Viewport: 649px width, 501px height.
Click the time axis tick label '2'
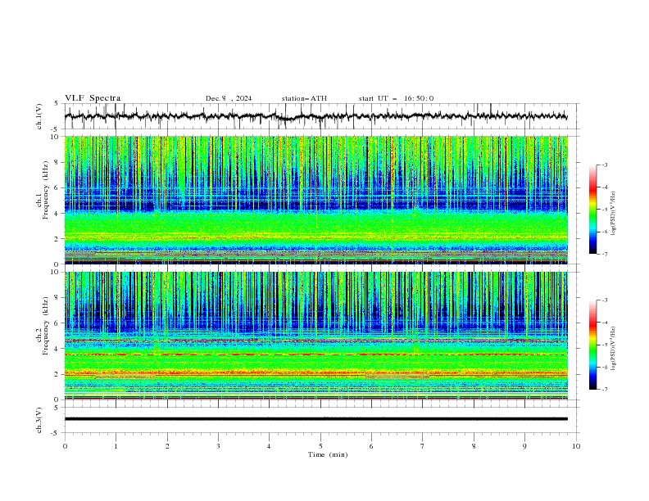coord(167,446)
